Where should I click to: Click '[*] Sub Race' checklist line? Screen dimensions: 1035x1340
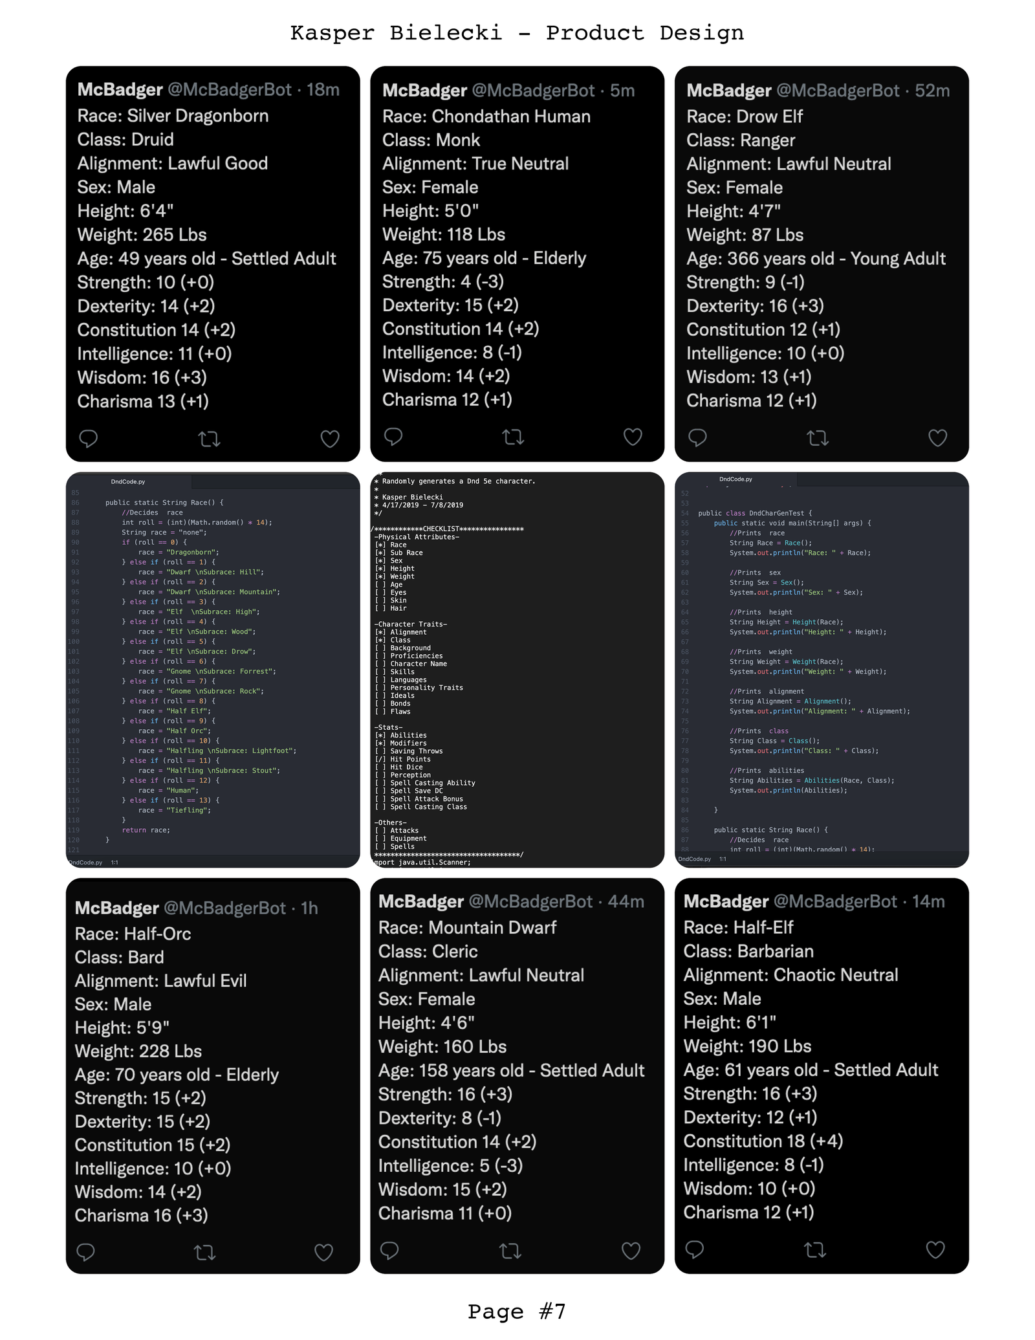398,553
